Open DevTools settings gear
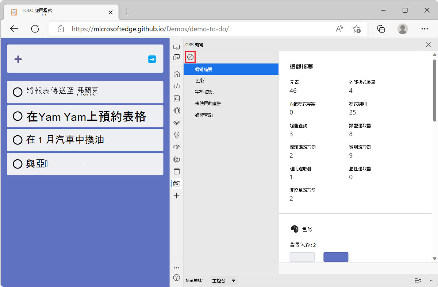The image size is (438, 287). pyautogui.click(x=177, y=159)
